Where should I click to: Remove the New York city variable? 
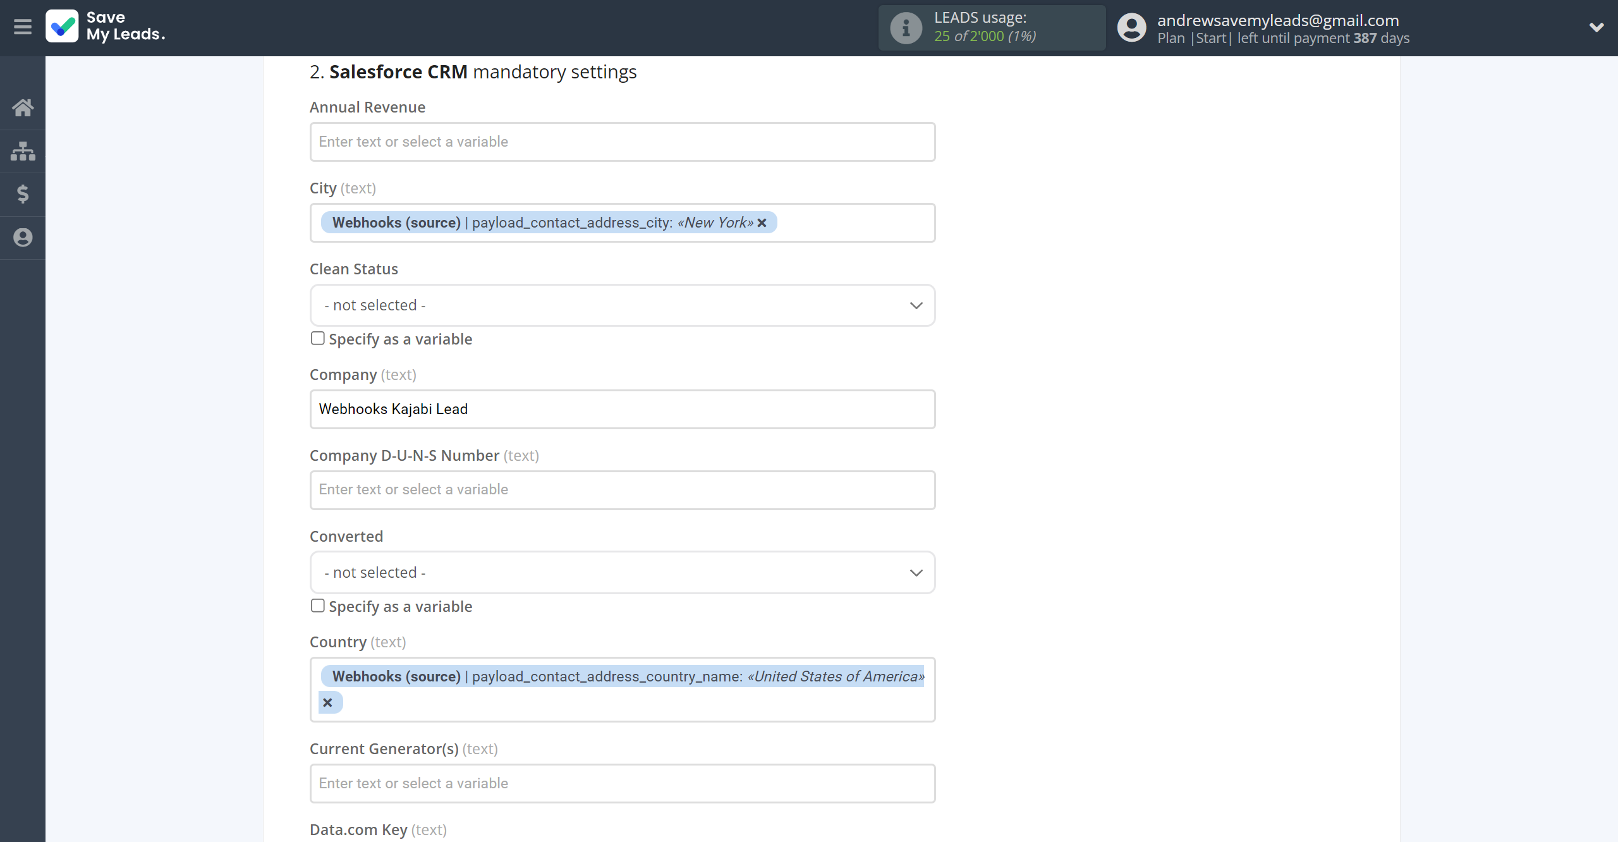[762, 223]
